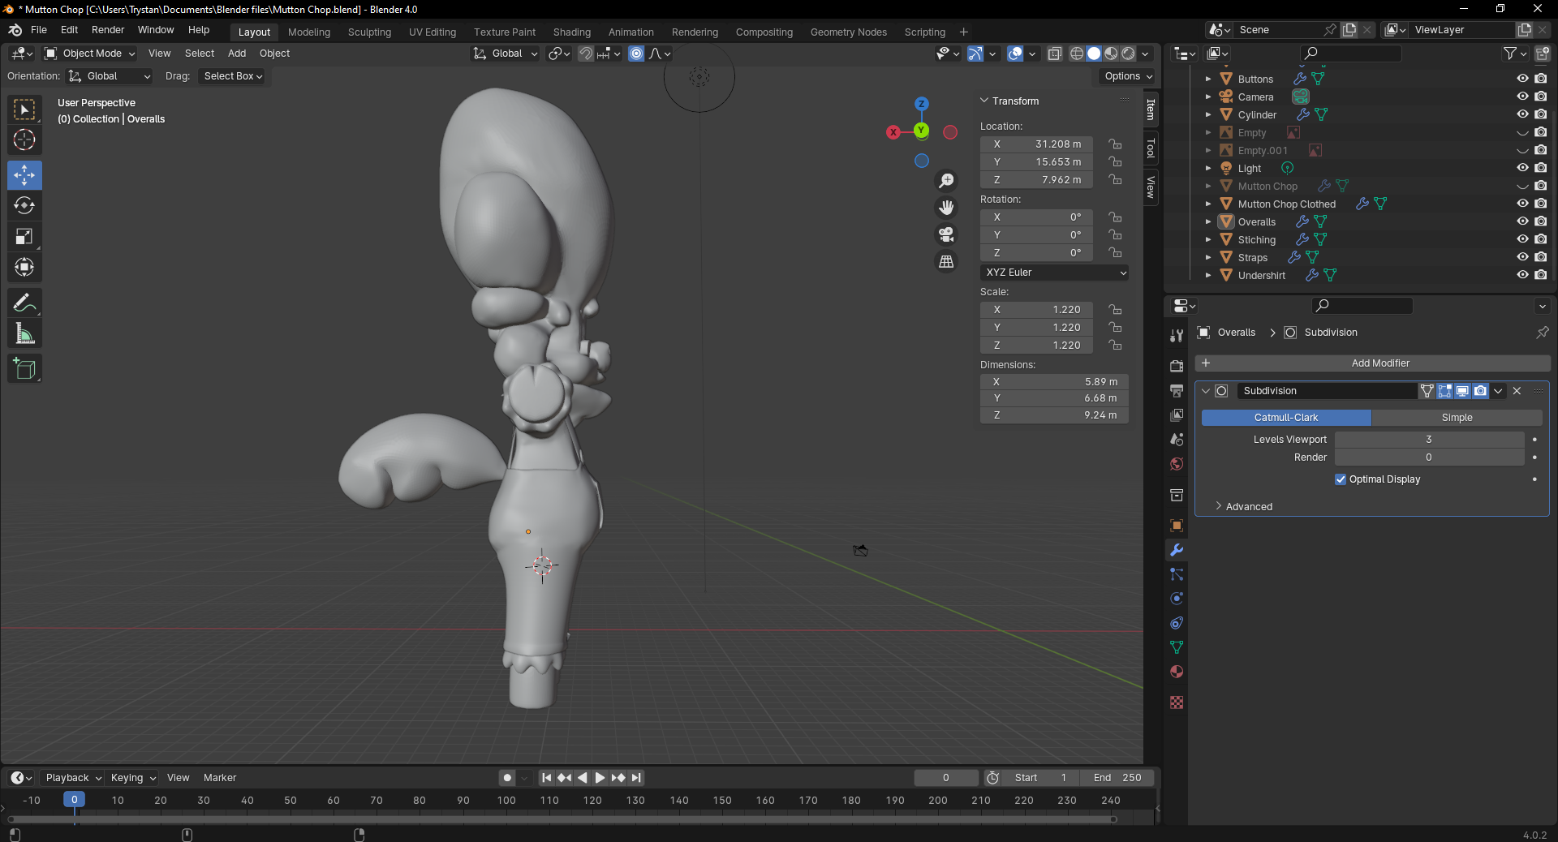Select the Annotate pencil tool
1558x842 pixels.
click(x=24, y=303)
